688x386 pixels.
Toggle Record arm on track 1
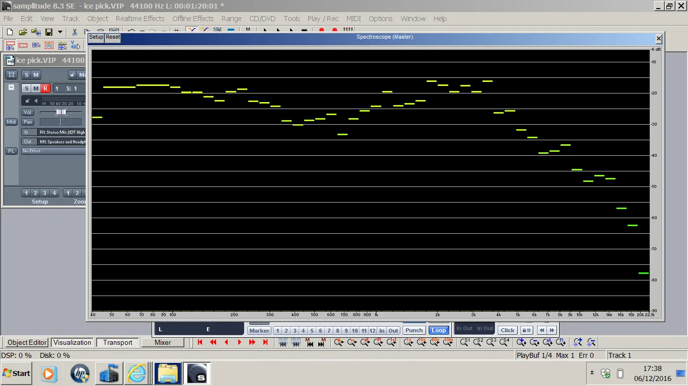pyautogui.click(x=45, y=88)
